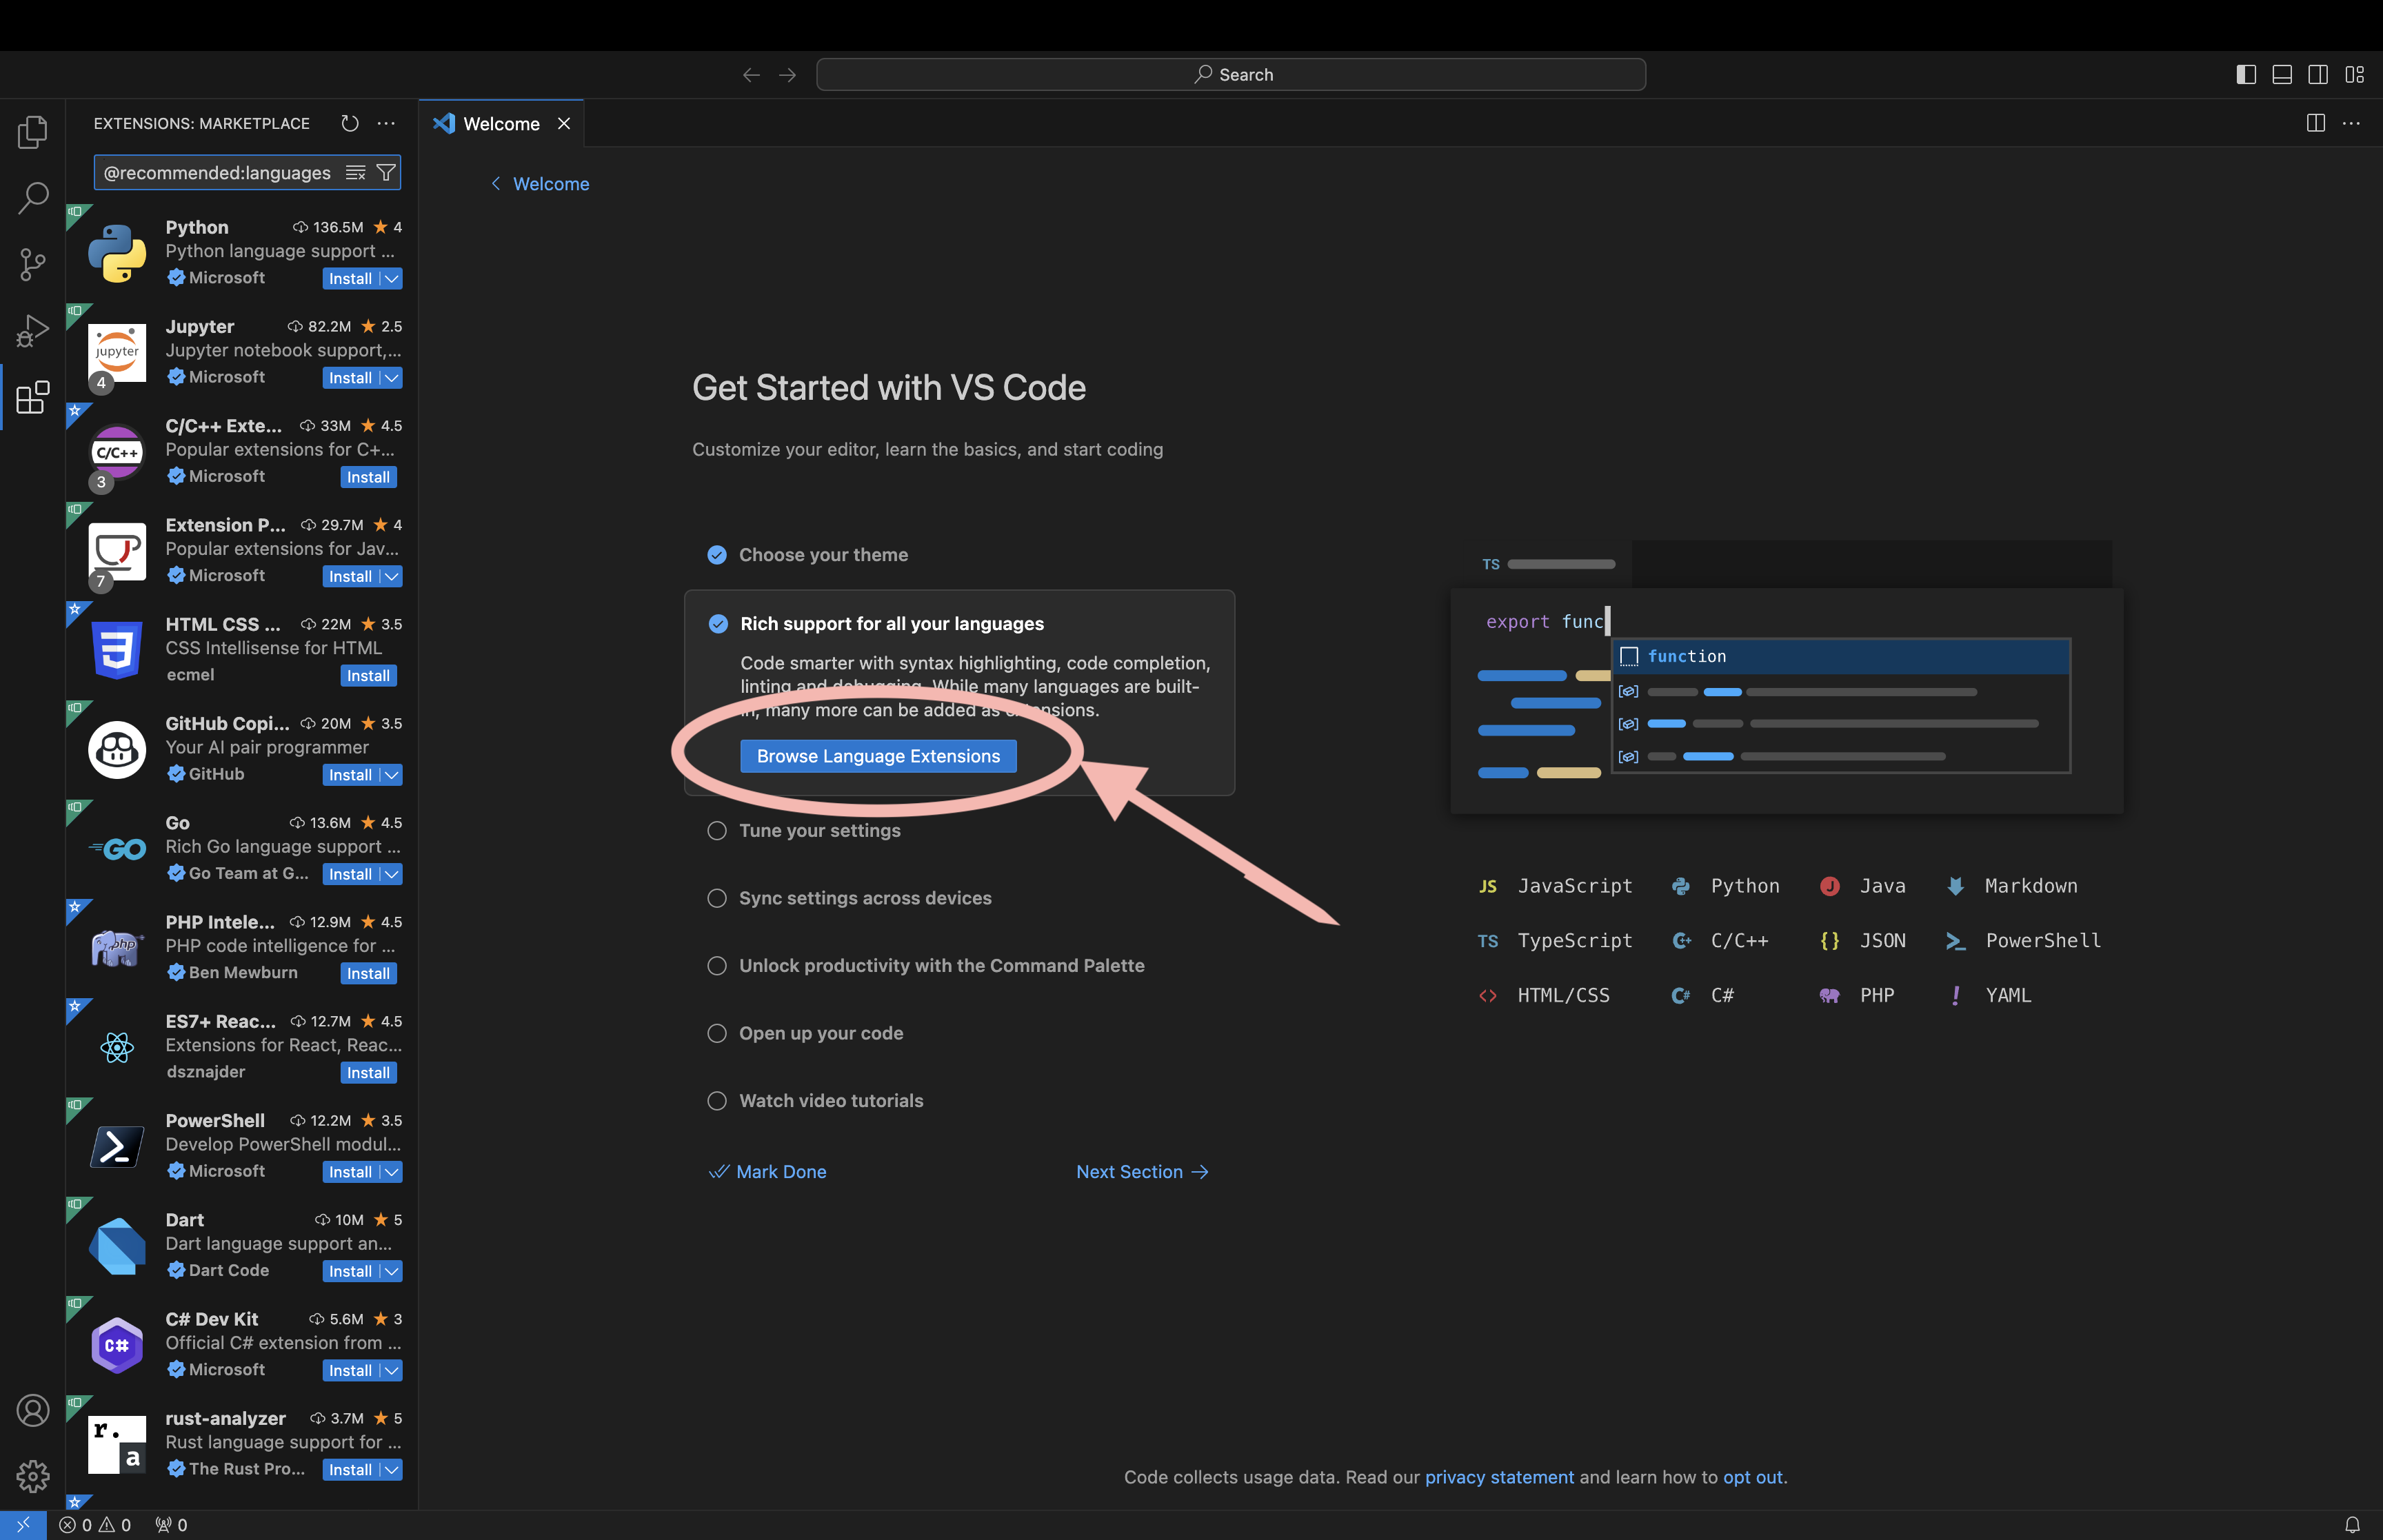2383x1540 pixels.
Task: Open the forwarded ports status item
Action: pyautogui.click(x=171, y=1525)
